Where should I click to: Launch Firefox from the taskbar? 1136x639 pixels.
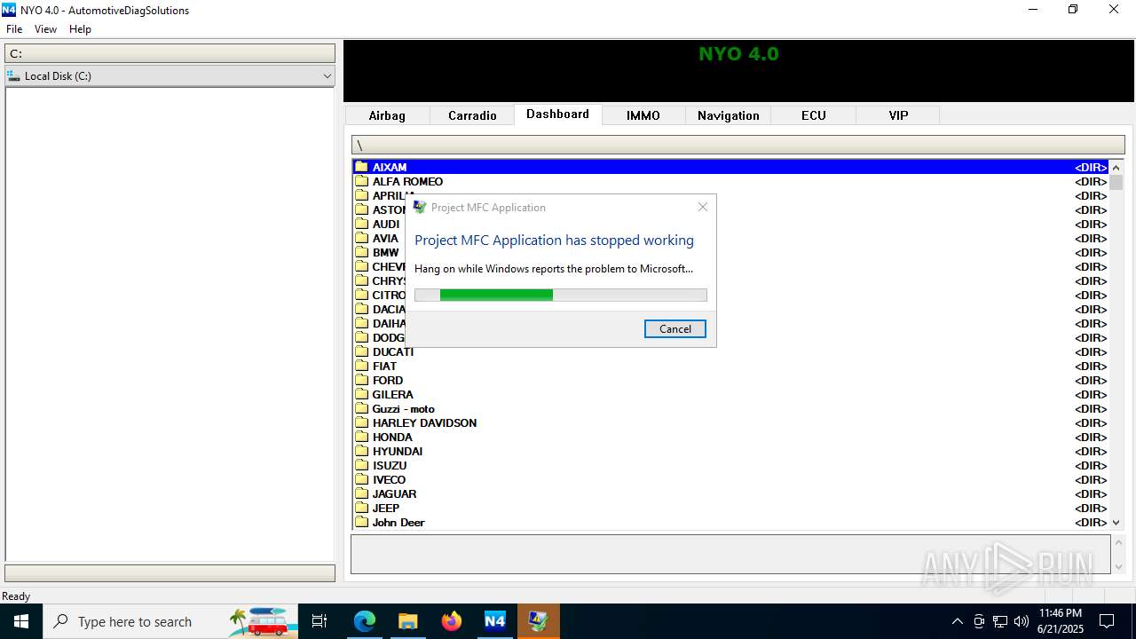coord(452,621)
